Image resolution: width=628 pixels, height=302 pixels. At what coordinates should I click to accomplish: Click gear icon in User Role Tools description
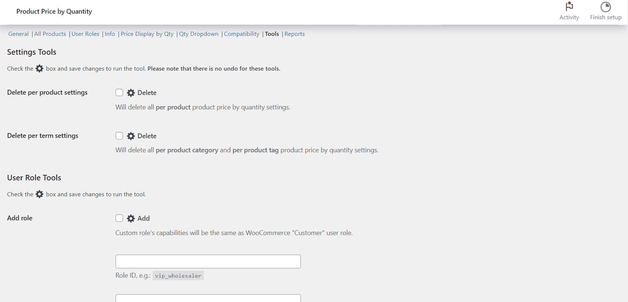click(x=40, y=194)
